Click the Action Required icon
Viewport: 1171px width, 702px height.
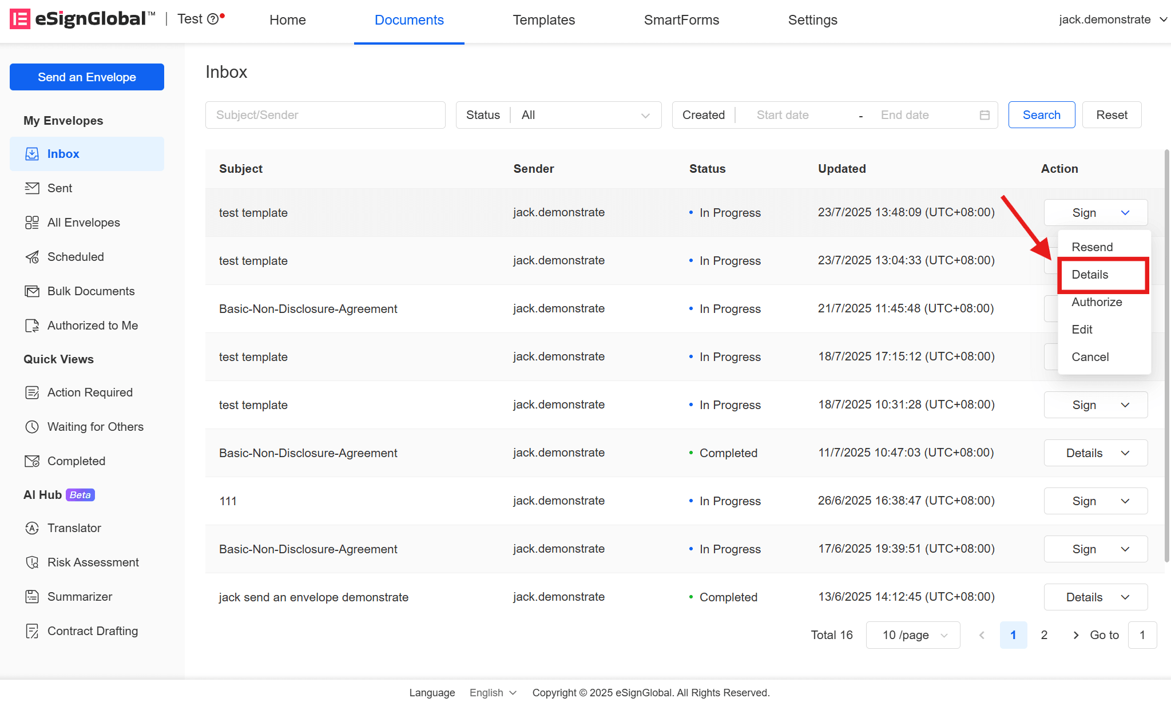(x=32, y=392)
